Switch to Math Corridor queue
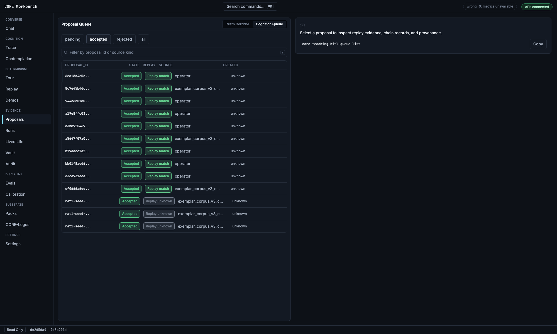This screenshot has width=557, height=334. tap(238, 24)
